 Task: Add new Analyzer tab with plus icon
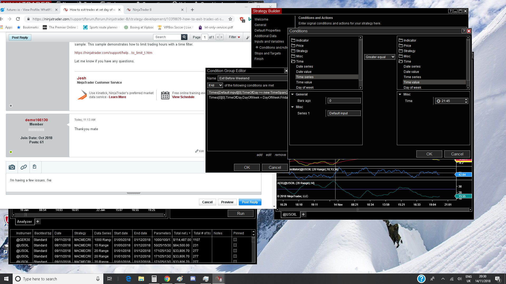(38, 221)
